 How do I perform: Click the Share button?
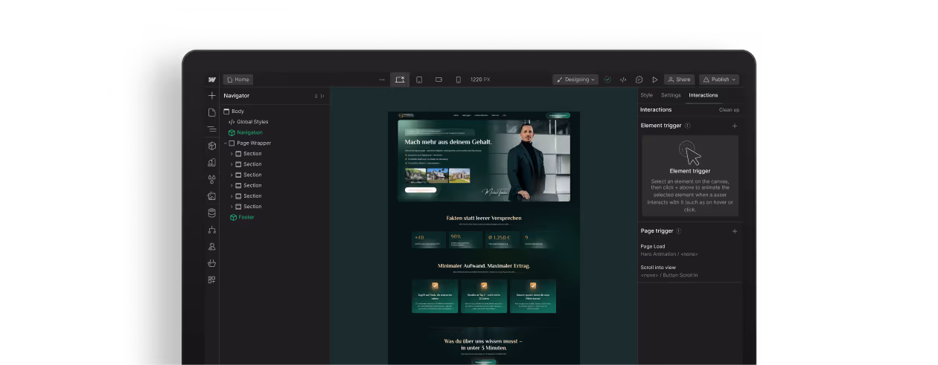(x=679, y=80)
